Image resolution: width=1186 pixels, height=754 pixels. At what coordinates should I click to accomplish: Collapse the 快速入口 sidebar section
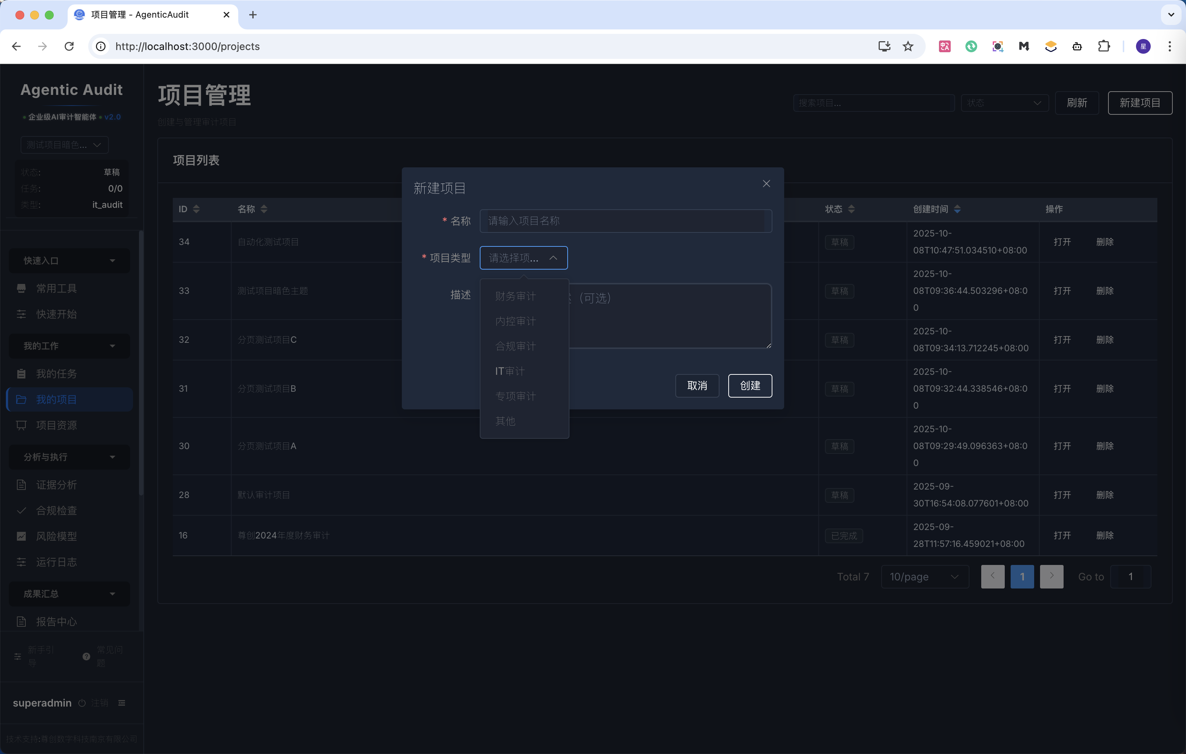[69, 261]
